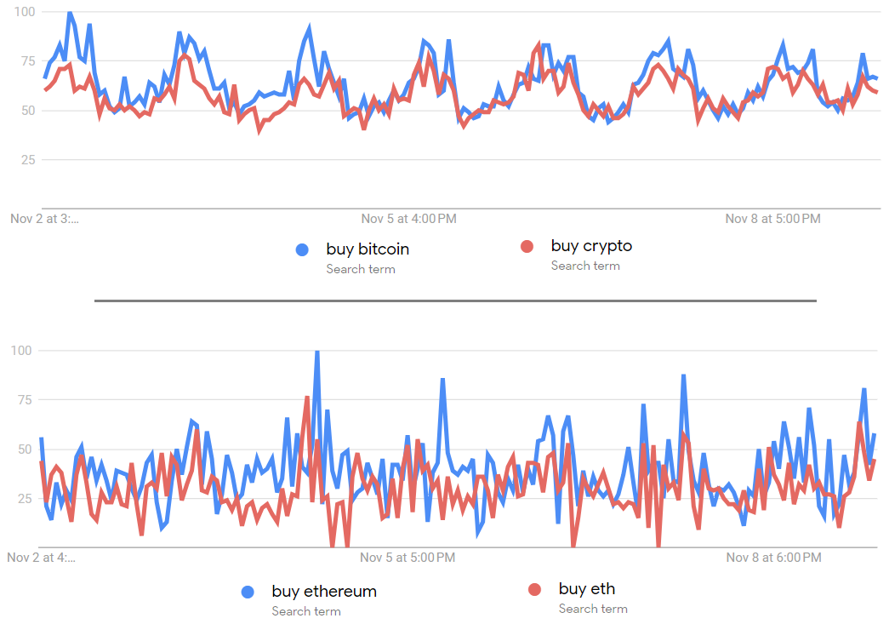
Task: Select the buy crypto legend label
Action: coord(591,246)
